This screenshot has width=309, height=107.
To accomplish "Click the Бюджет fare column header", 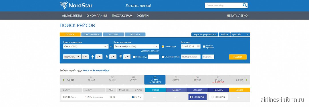I will 177,90.
